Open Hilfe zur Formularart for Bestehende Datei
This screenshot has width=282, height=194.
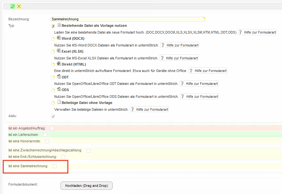pyautogui.click(x=257, y=32)
